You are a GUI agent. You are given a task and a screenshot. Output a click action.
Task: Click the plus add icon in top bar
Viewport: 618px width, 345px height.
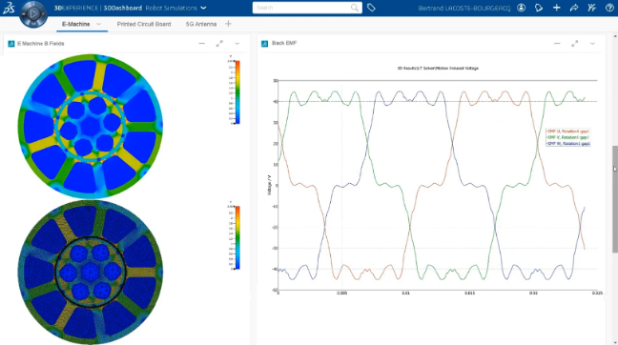pyautogui.click(x=557, y=8)
